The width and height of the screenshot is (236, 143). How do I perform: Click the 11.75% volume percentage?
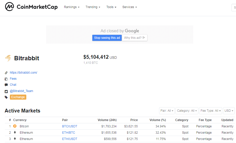[x=161, y=139]
